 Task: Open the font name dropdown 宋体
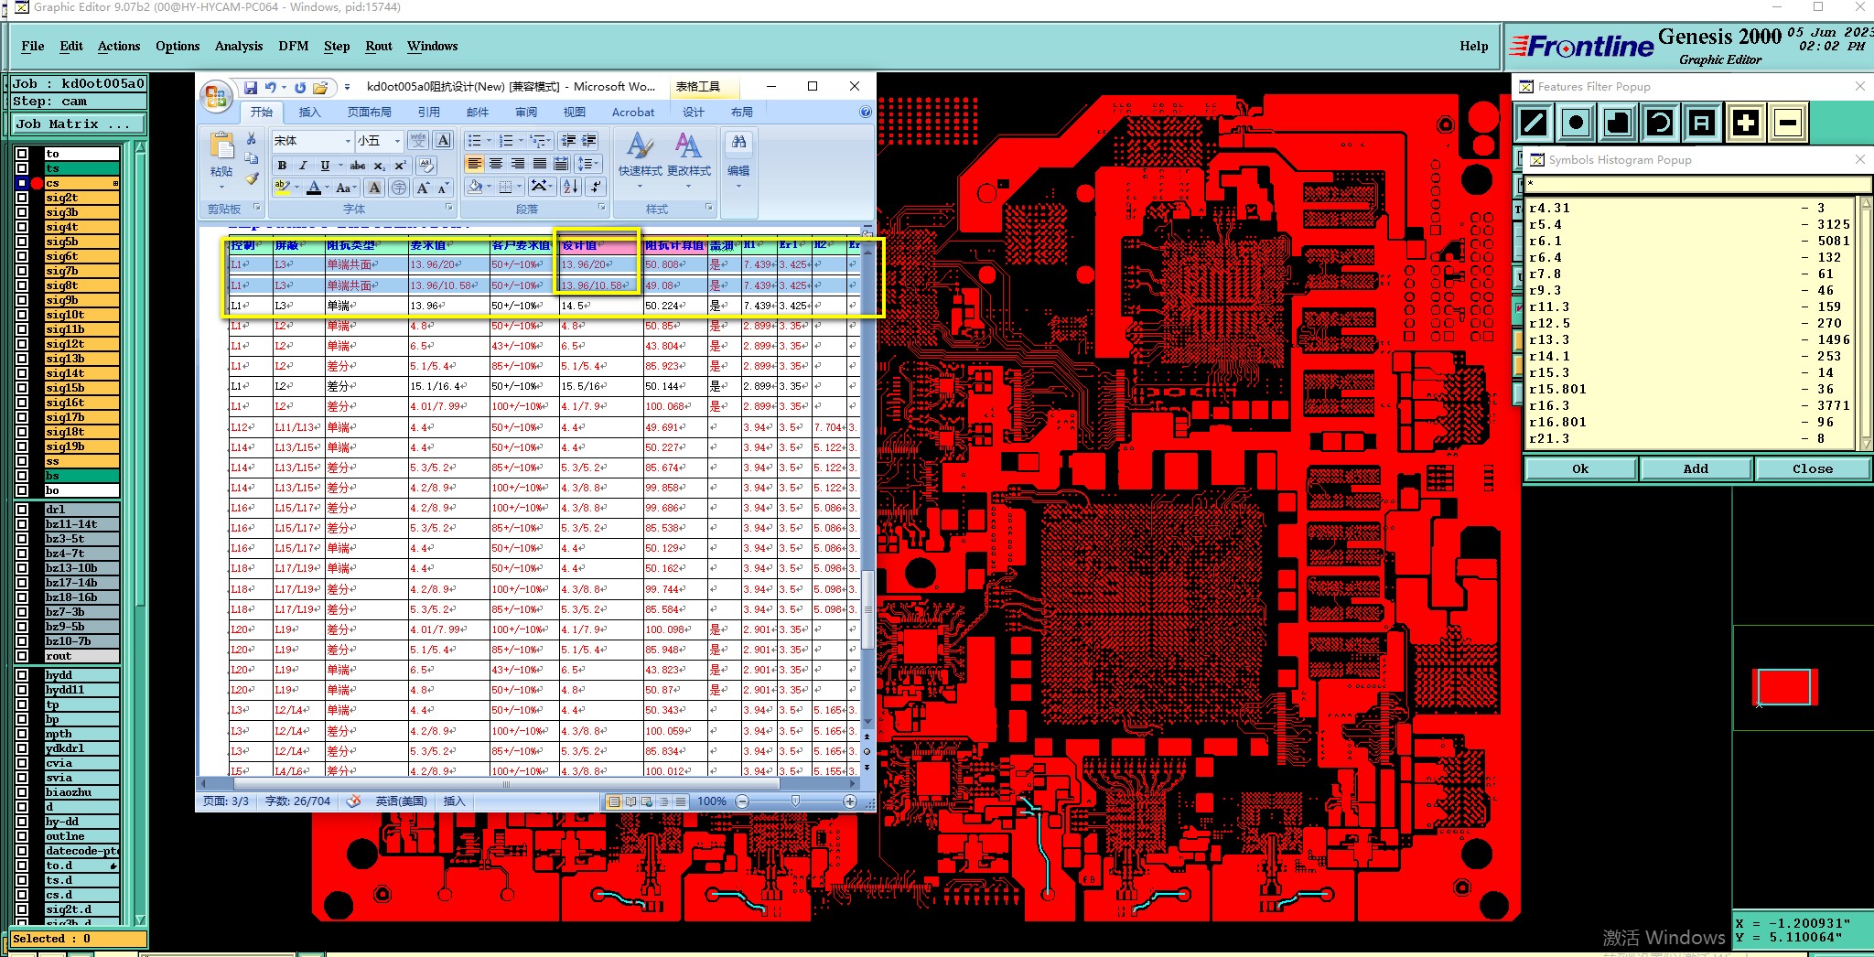(348, 141)
